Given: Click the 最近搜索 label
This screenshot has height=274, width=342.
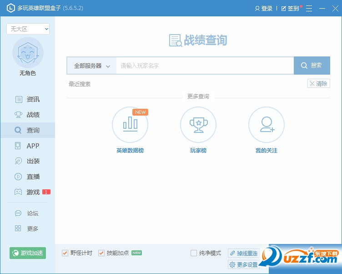Looking at the screenshot, I should 80,84.
